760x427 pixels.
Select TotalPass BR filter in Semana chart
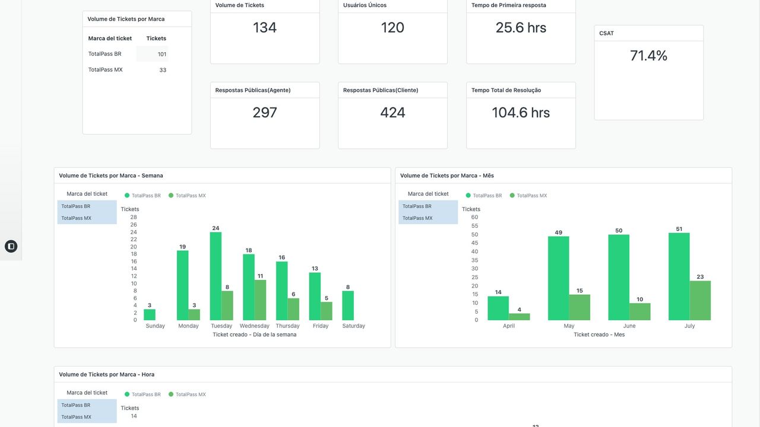[x=87, y=206]
